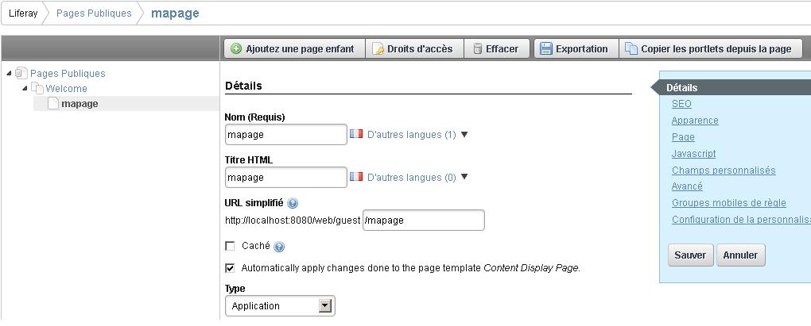Screen dimensions: 811x326
Task: Click the help icon beside Caché
Action: pos(279,247)
